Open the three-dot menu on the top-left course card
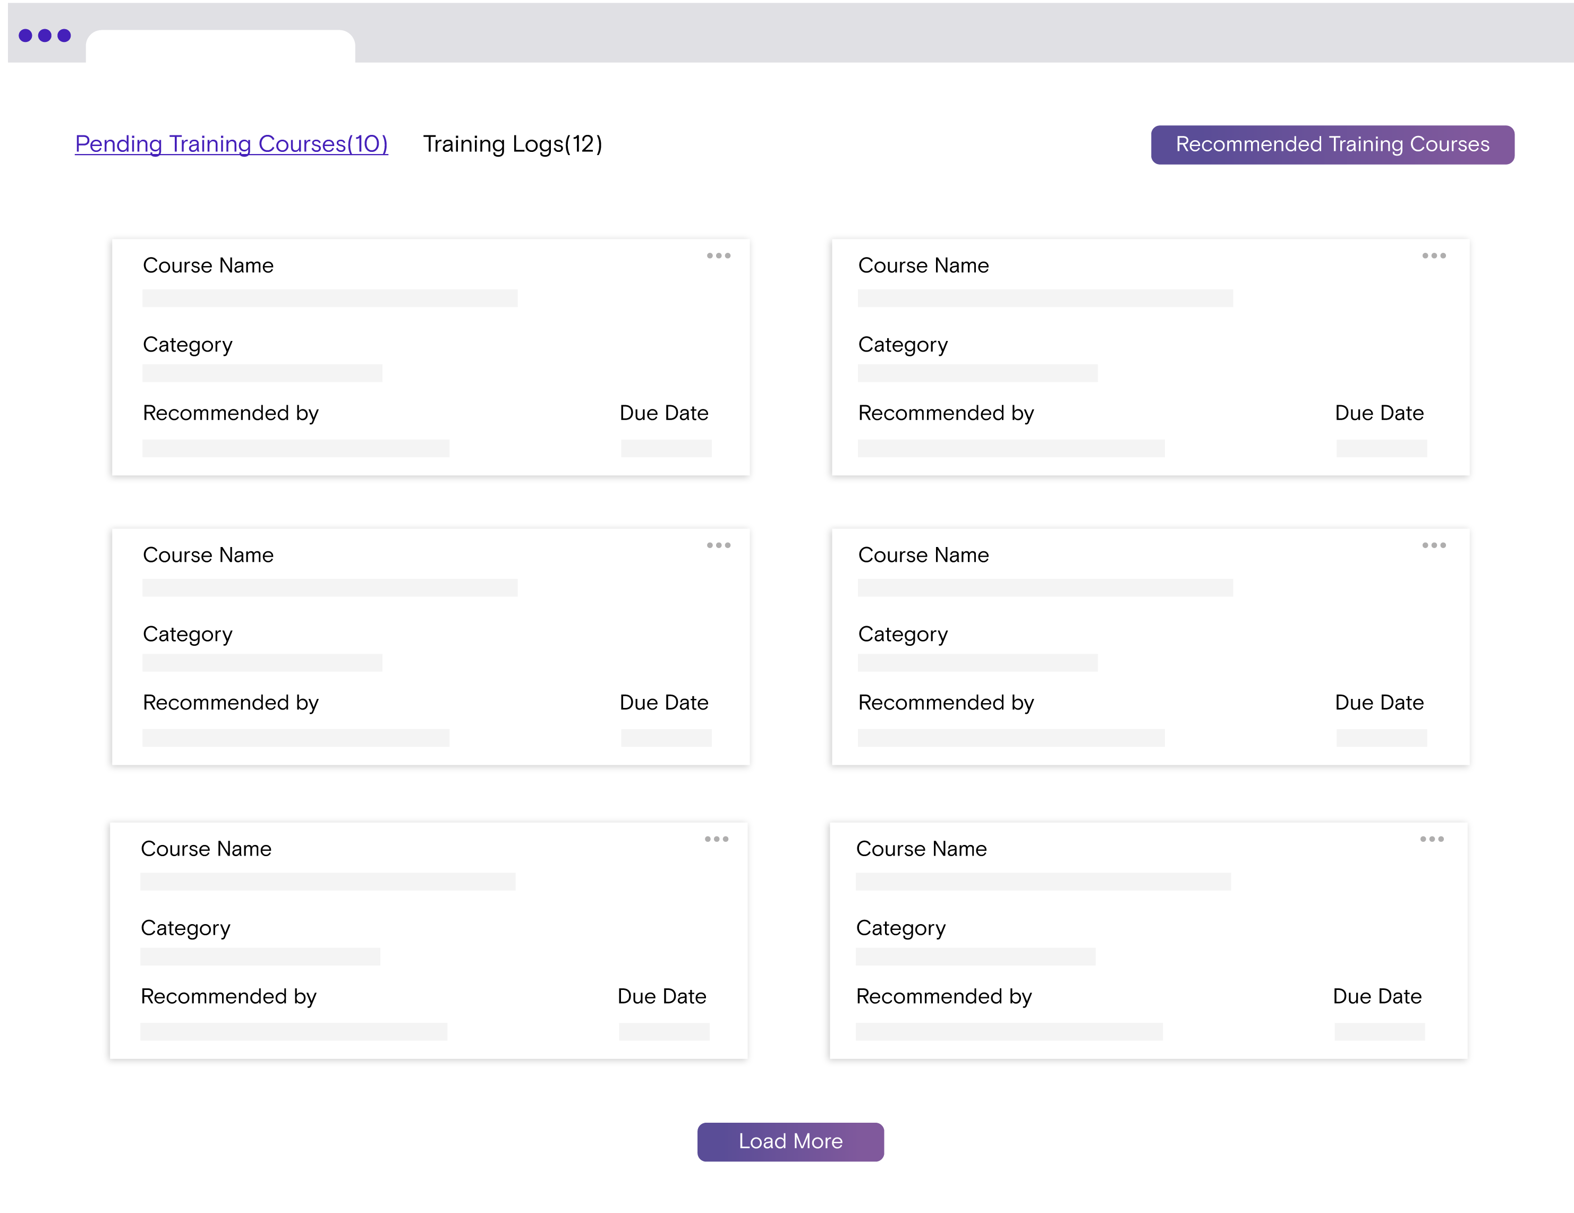The image size is (1574, 1213). click(719, 255)
